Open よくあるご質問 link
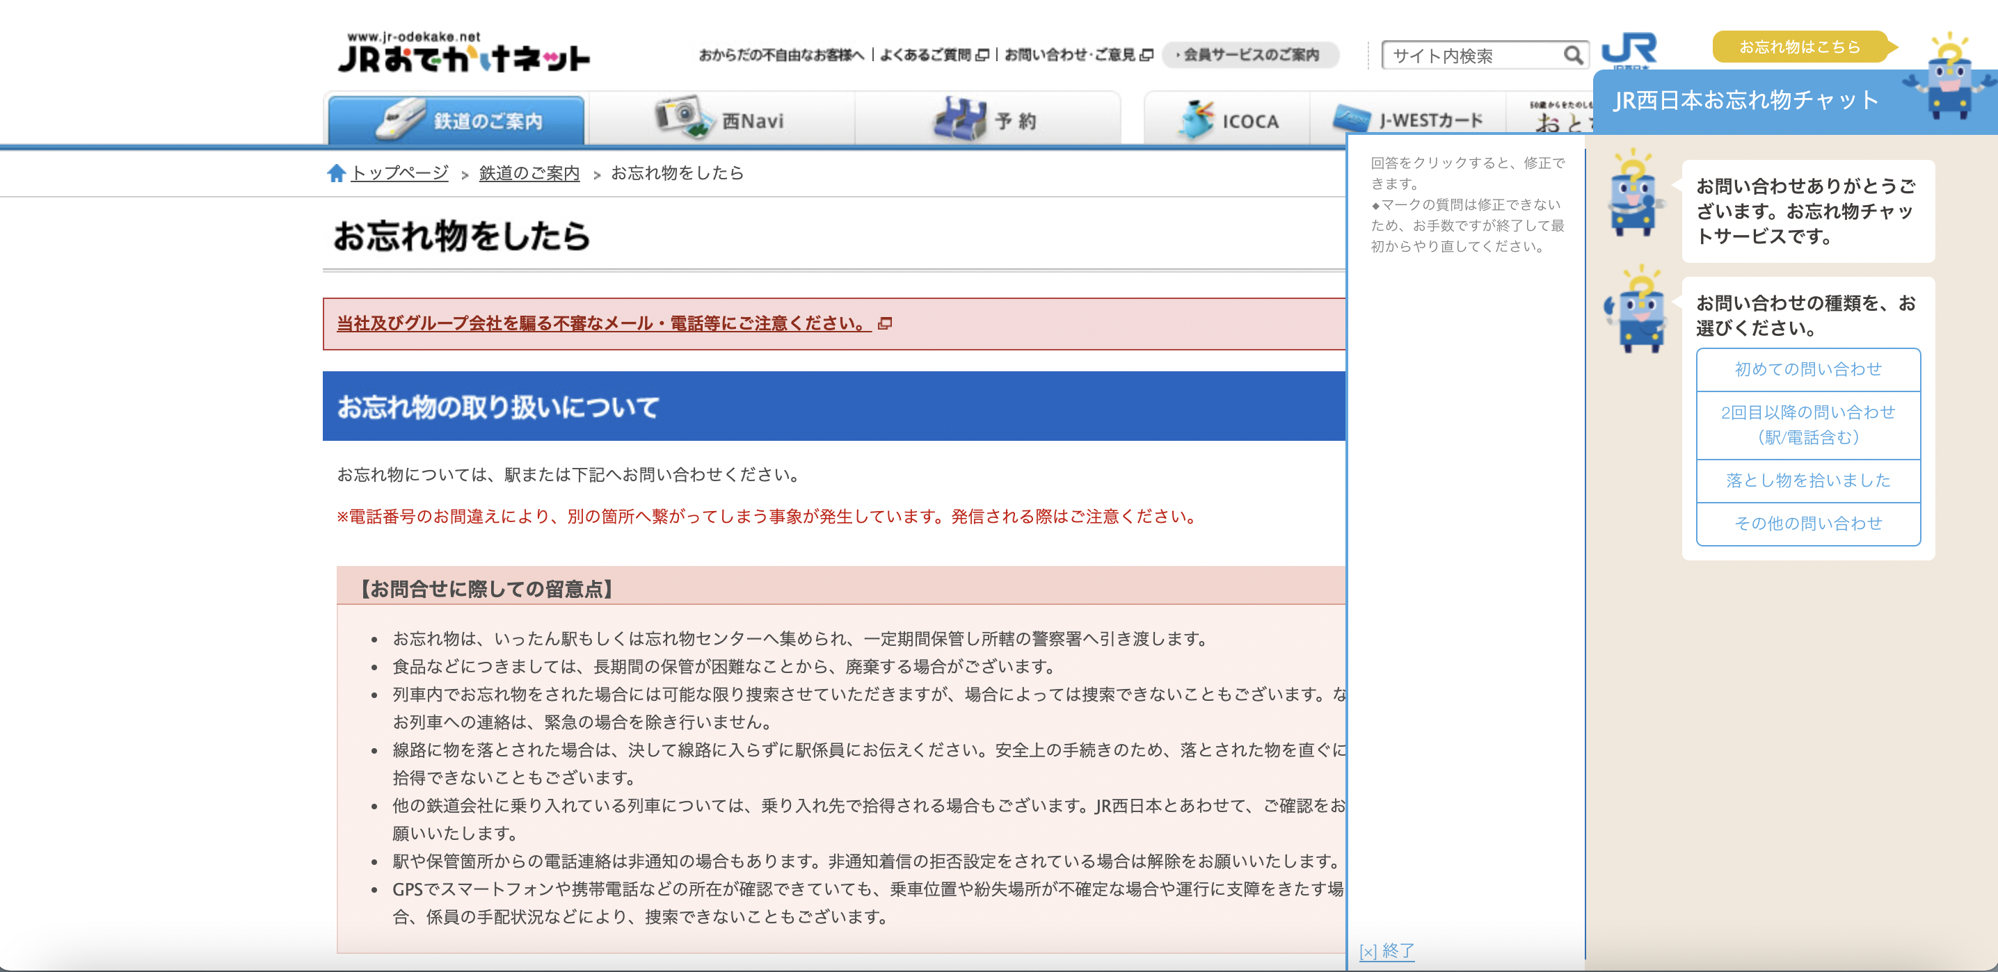Screen dimensions: 1998x972 pyautogui.click(x=934, y=55)
